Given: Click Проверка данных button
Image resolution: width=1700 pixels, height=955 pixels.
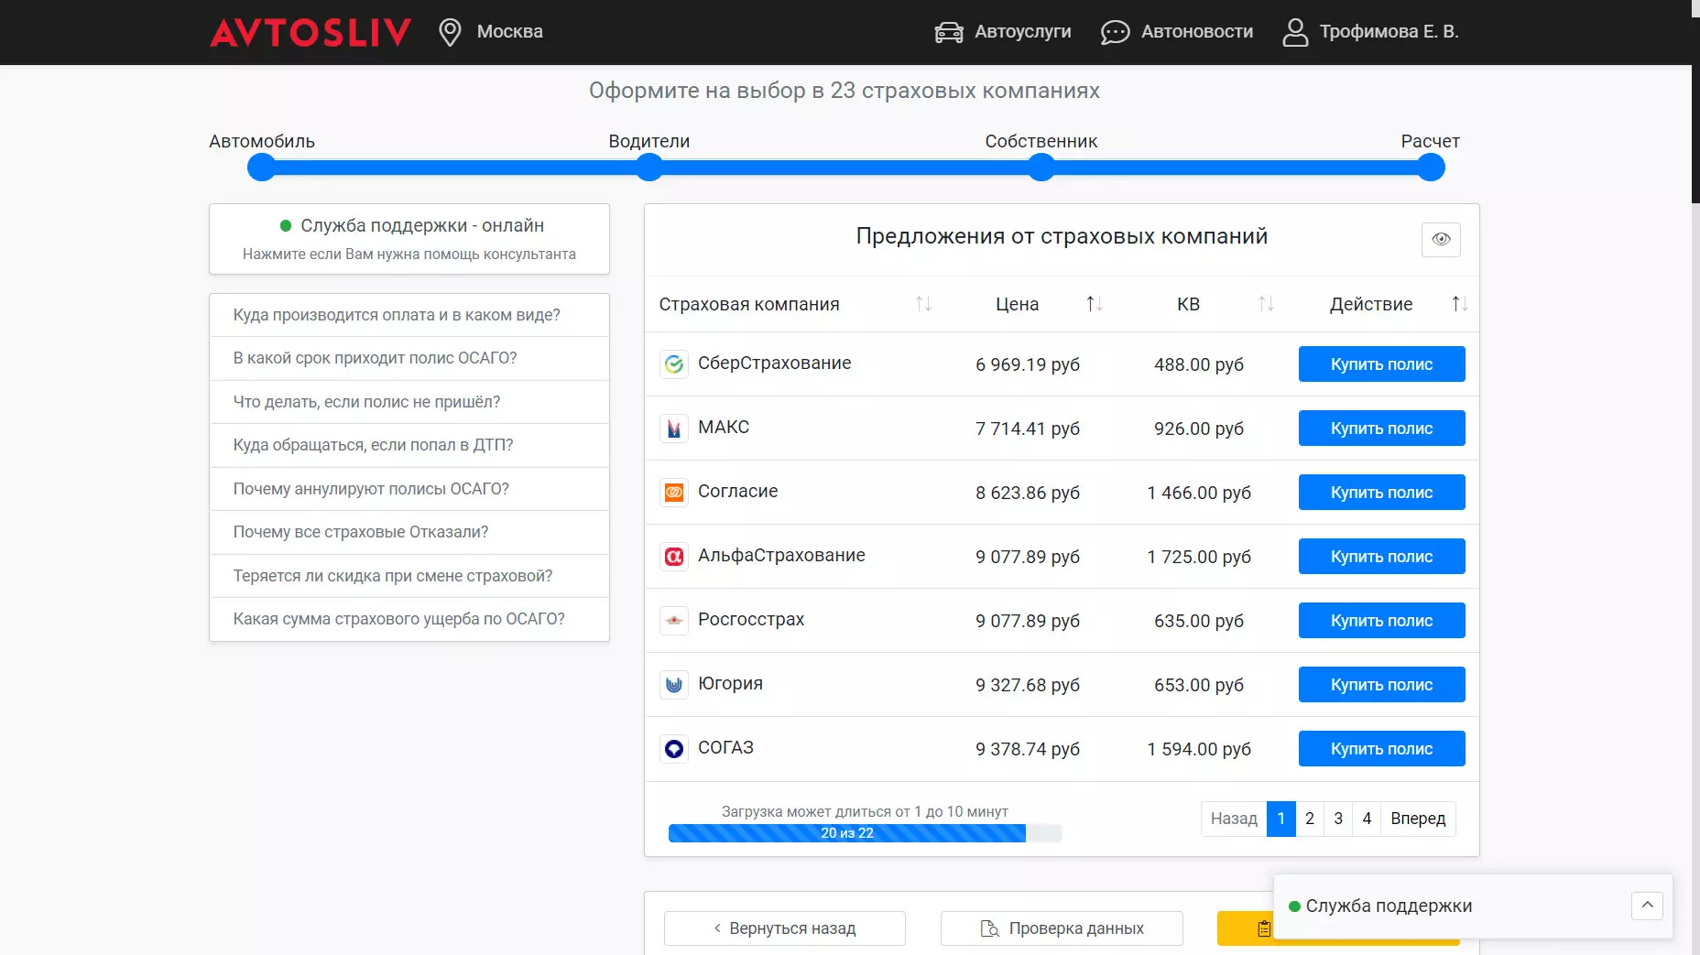Looking at the screenshot, I should click(1062, 928).
